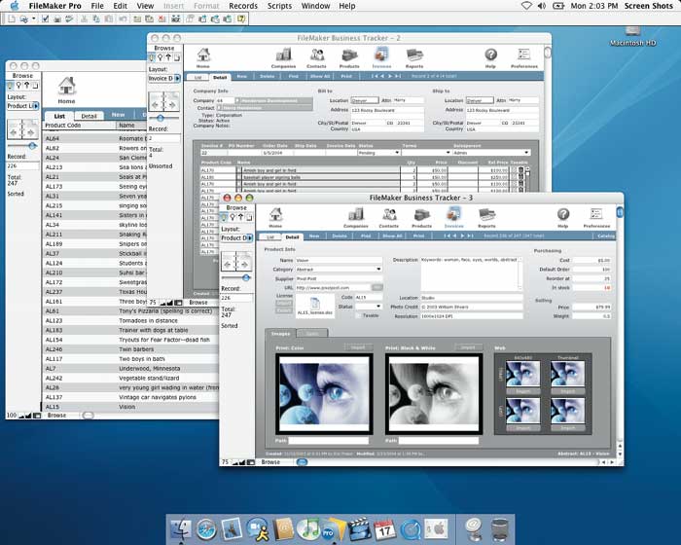Click Show All button in Business Tracker 3
The image size is (681, 545).
393,236
